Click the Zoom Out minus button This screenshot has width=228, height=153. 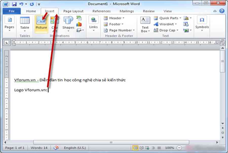(x=179, y=148)
